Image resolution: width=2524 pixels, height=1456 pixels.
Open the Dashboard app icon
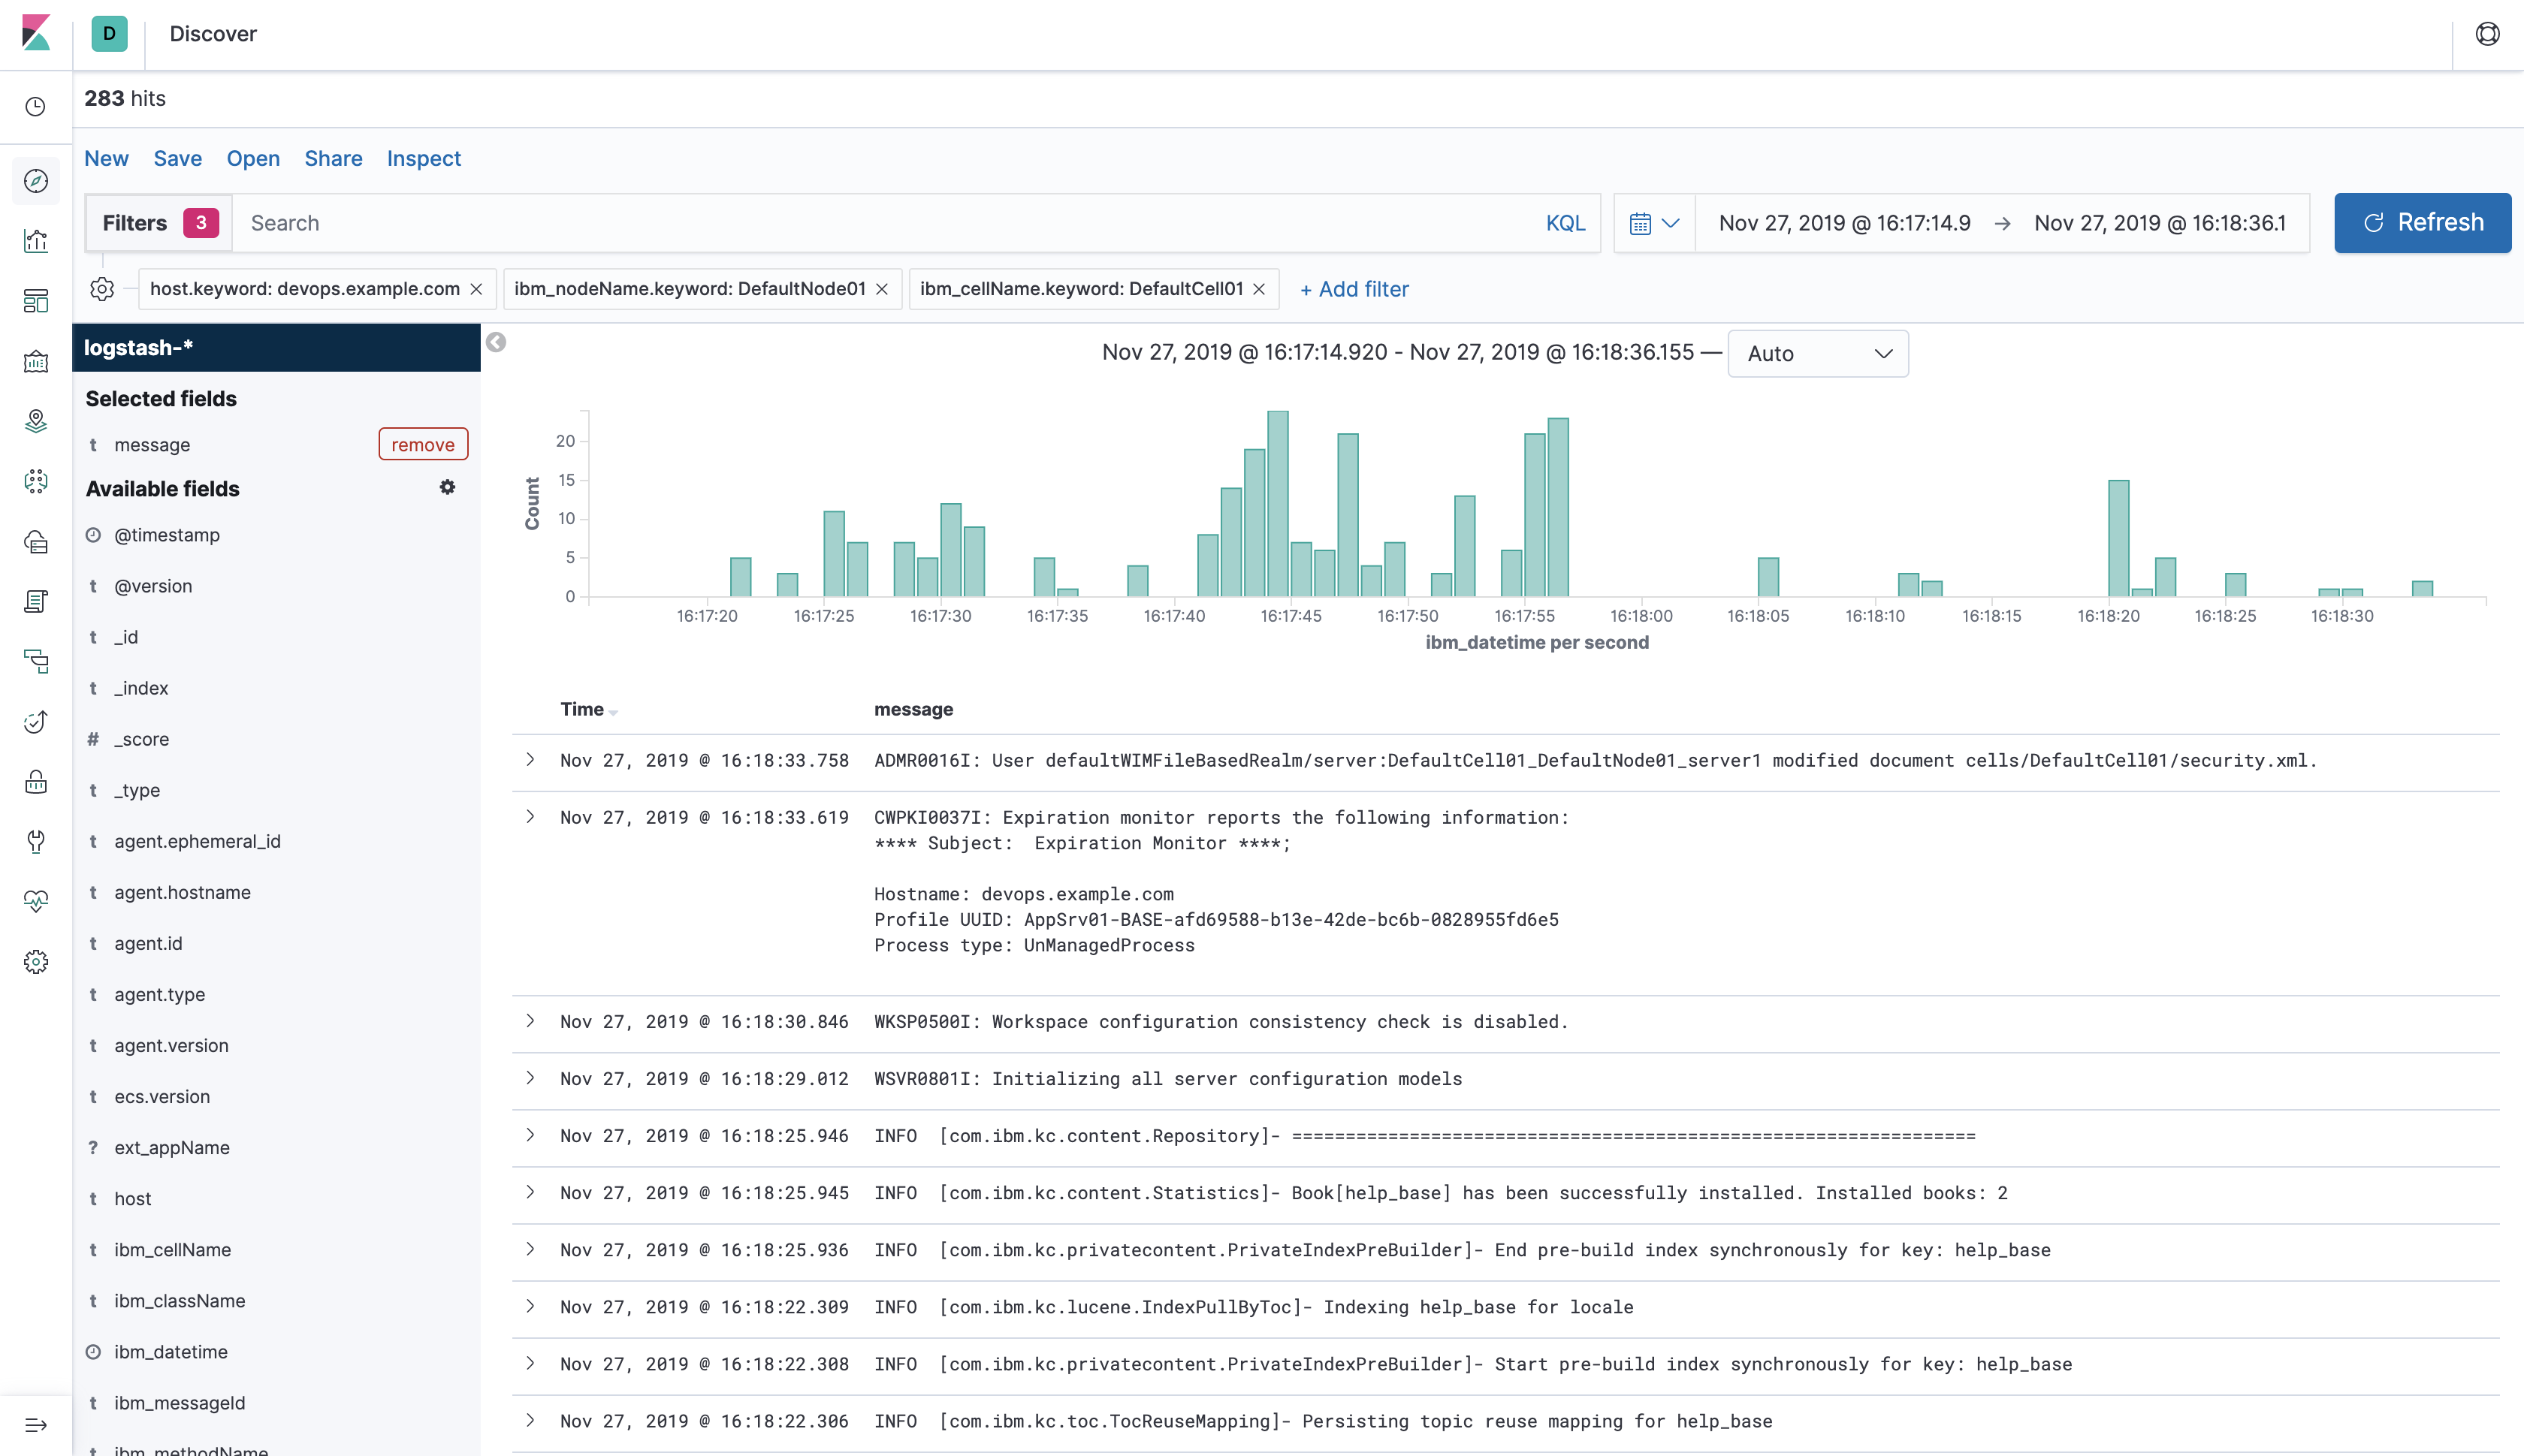click(x=36, y=301)
